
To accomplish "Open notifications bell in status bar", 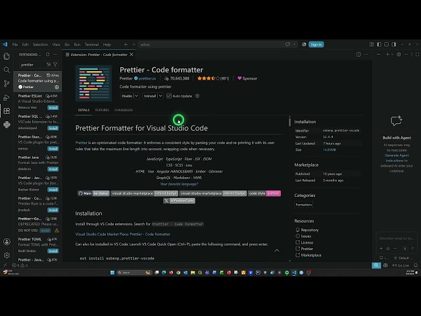I will pos(416,265).
